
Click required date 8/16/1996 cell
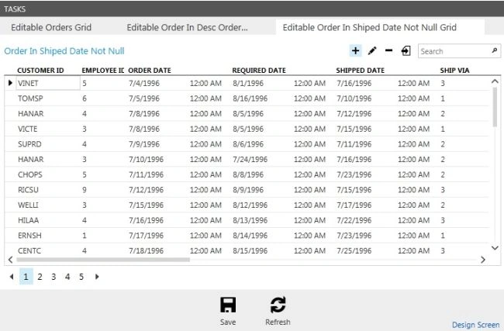[250, 98]
